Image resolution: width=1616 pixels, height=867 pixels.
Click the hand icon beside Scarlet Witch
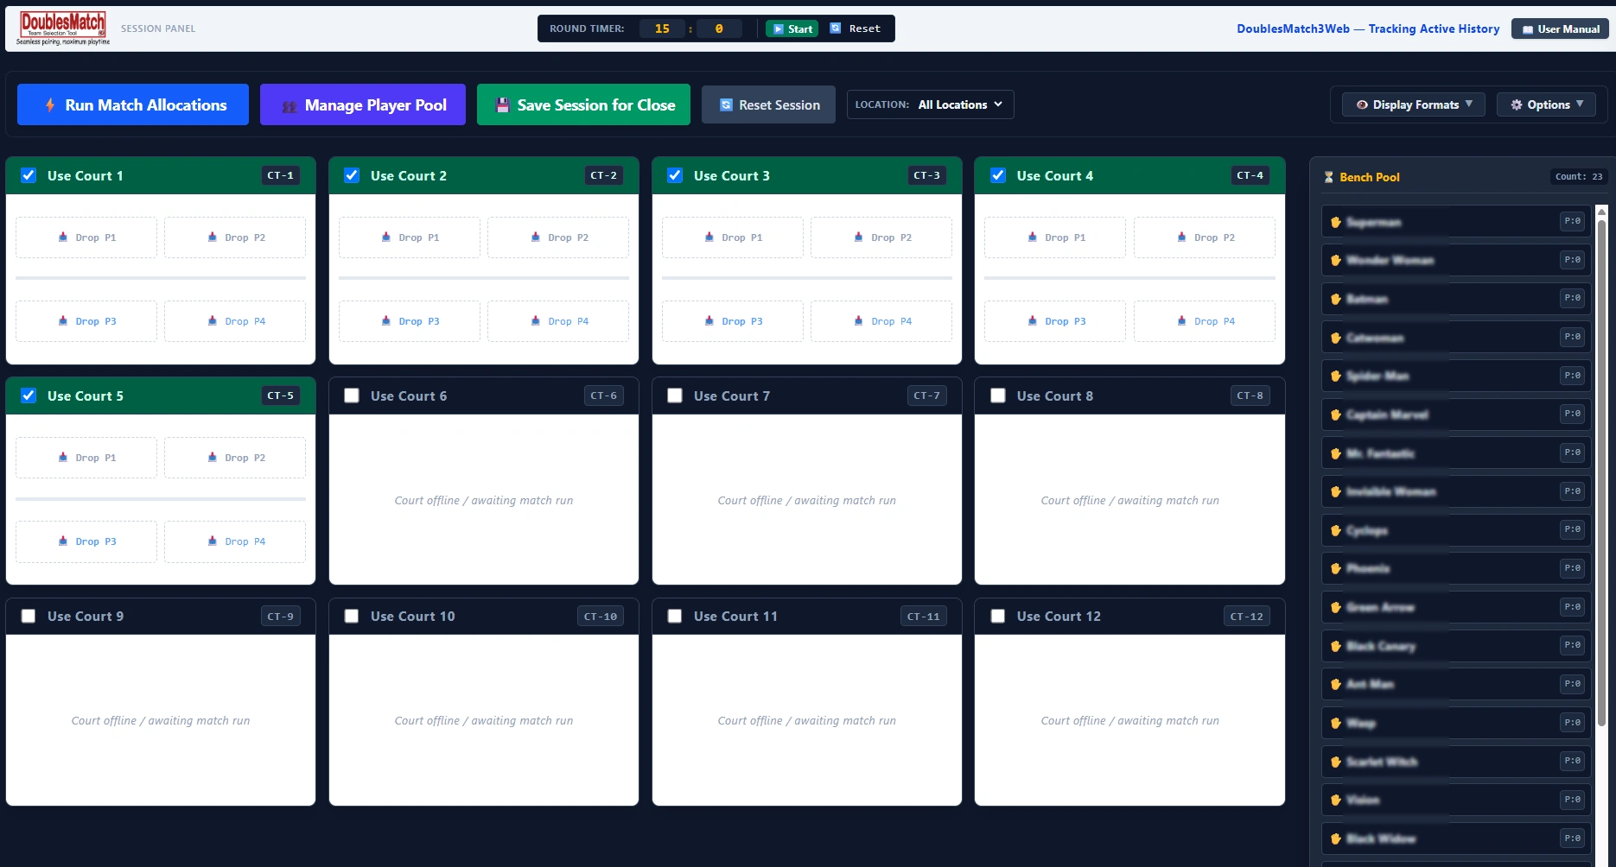click(1335, 762)
